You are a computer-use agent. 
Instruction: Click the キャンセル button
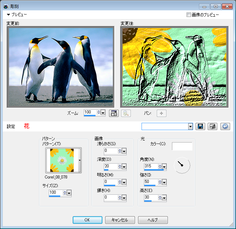tap(119, 220)
